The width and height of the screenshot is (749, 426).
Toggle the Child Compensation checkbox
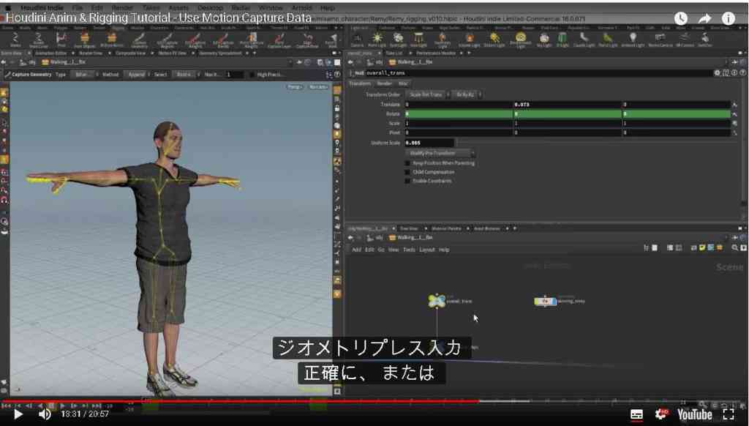click(x=407, y=172)
